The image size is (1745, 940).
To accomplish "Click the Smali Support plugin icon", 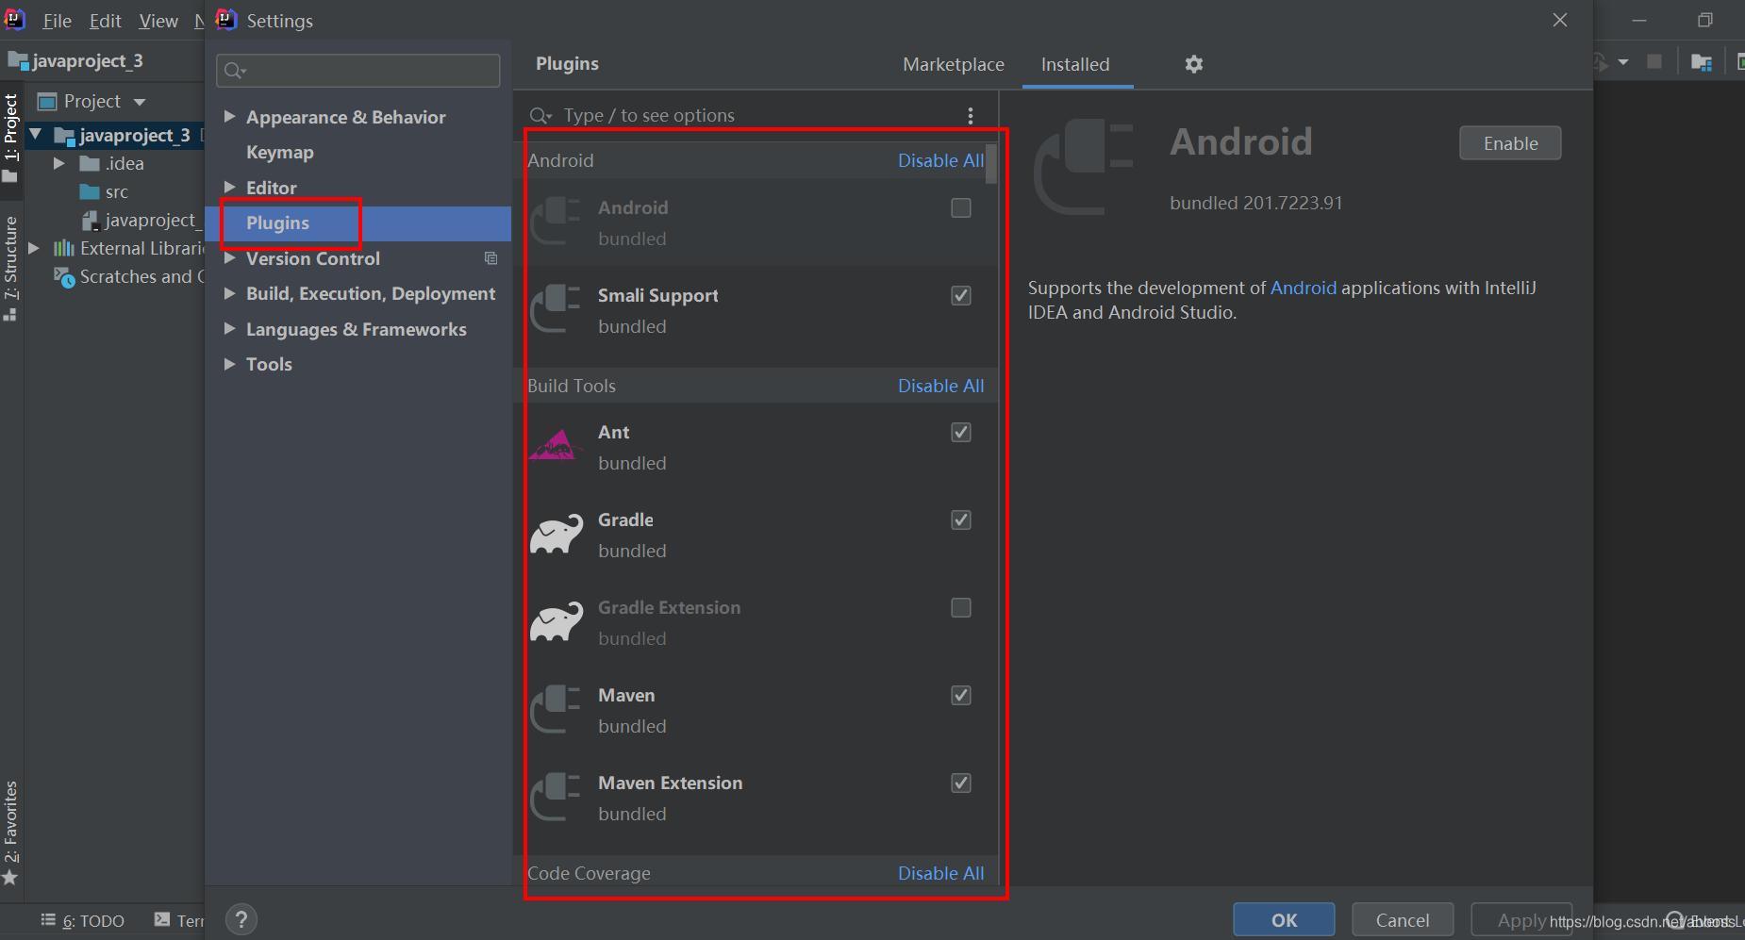I will 556,309.
